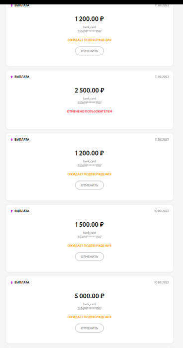This screenshot has width=183, height=348.
Task: Click the bank_card label under 1 500.00 ₽
Action: coord(90,233)
